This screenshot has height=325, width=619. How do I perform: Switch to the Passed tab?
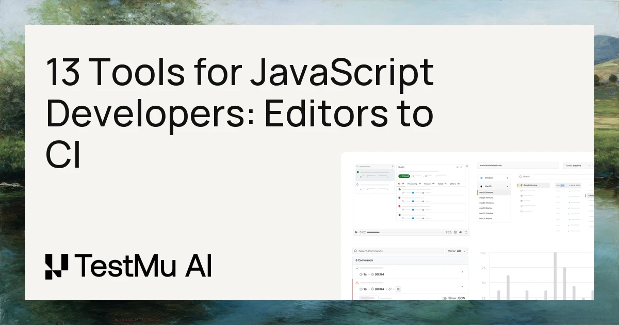point(429,184)
